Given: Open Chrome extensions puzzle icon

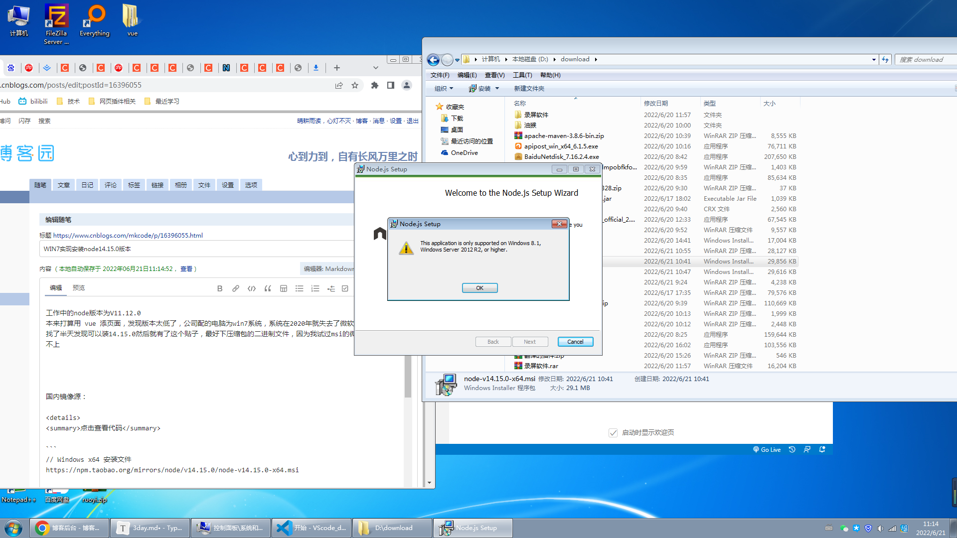Looking at the screenshot, I should coord(375,85).
